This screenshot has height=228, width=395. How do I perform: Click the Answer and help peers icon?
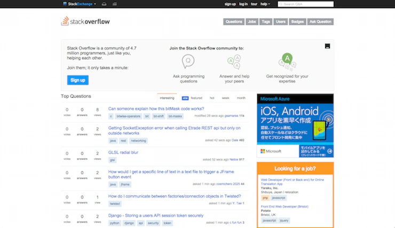(x=234, y=62)
